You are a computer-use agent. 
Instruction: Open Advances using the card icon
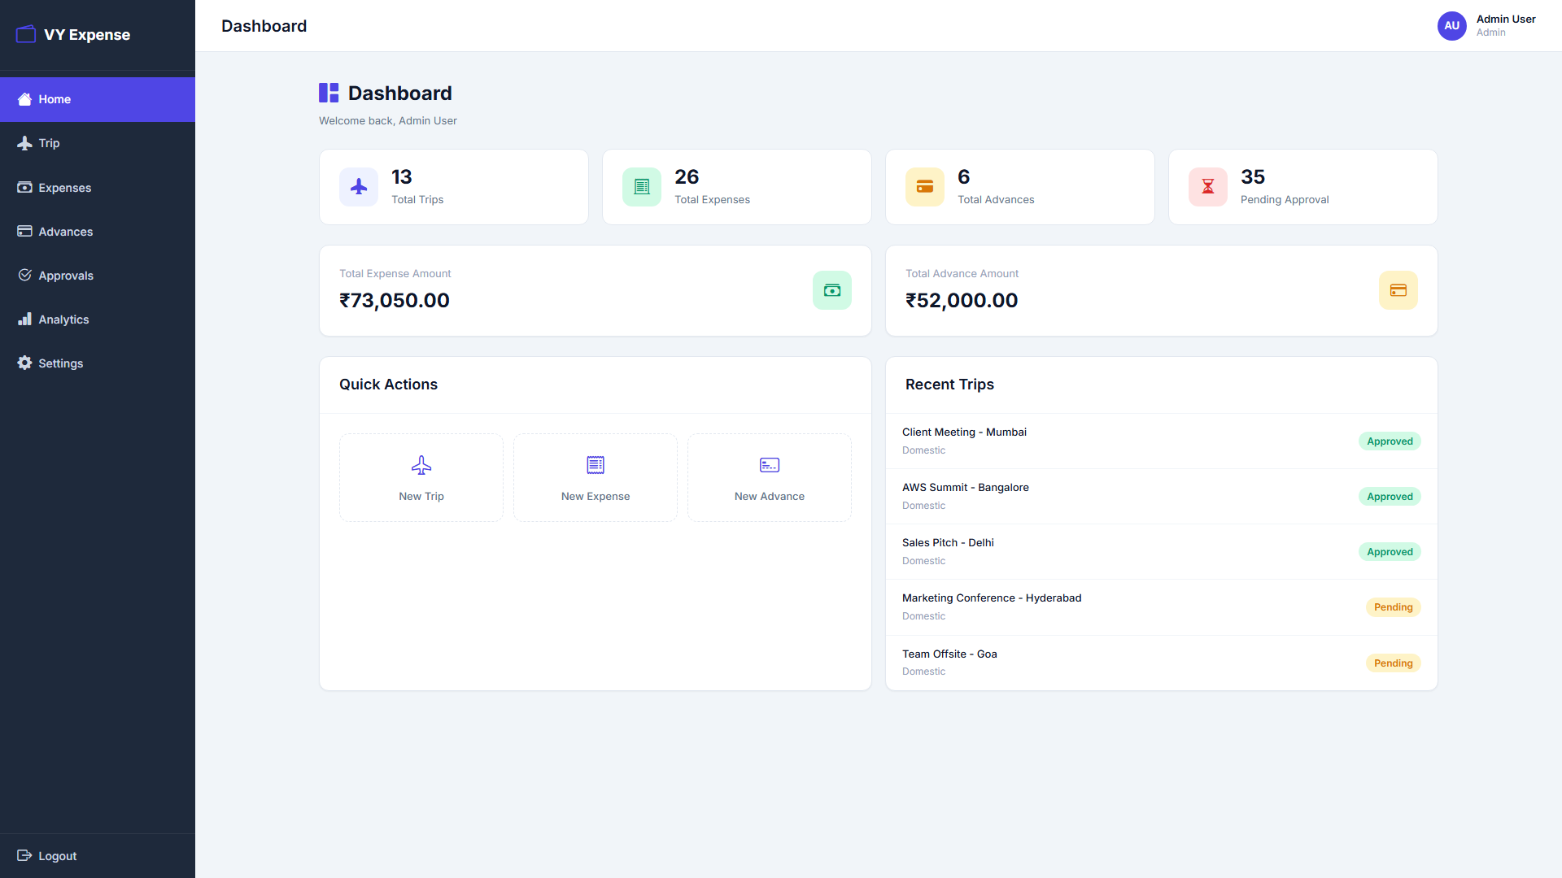pos(24,231)
